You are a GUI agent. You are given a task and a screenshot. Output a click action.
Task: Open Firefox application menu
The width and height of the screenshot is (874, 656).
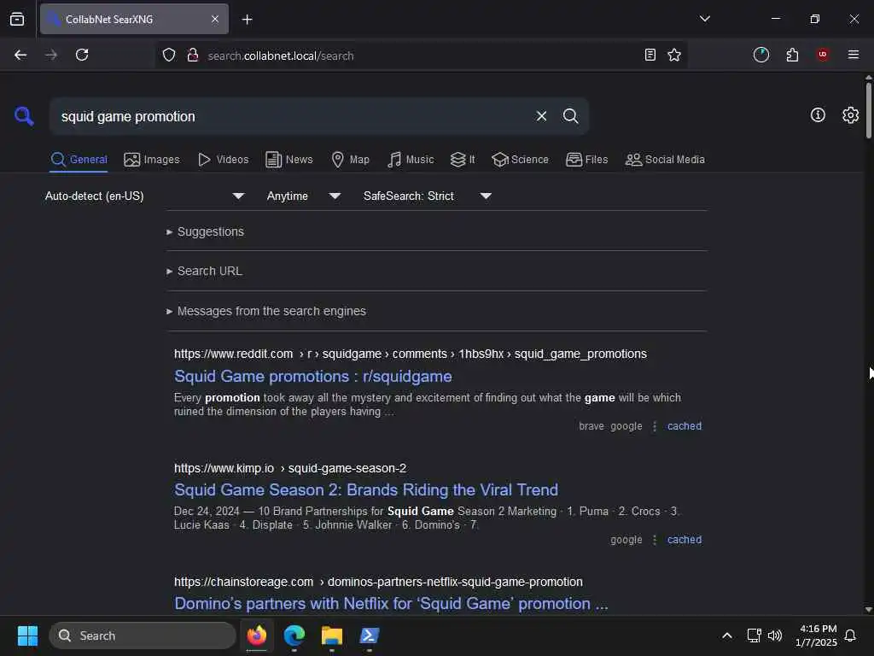pos(853,55)
